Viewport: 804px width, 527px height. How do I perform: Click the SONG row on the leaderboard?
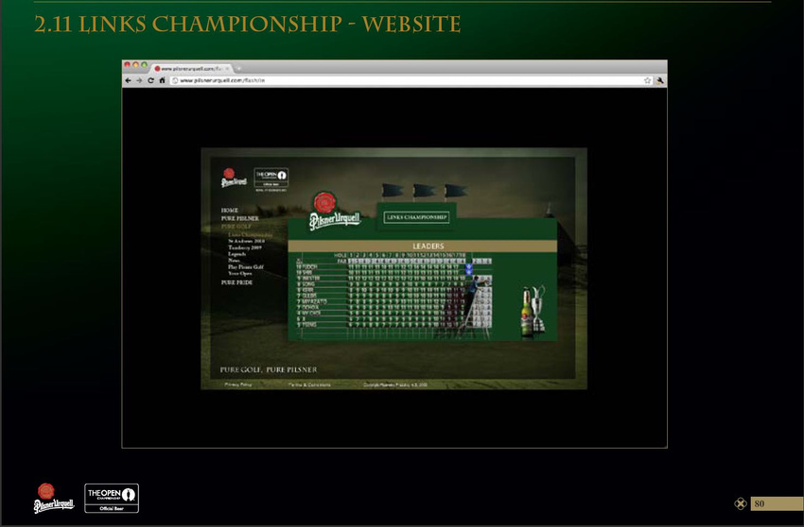393,283
